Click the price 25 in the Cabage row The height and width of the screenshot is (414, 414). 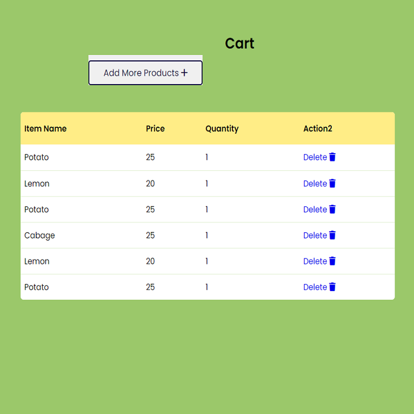pyautogui.click(x=150, y=235)
